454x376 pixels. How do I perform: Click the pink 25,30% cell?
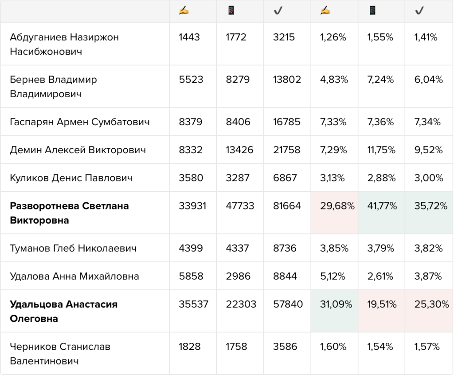429,311
